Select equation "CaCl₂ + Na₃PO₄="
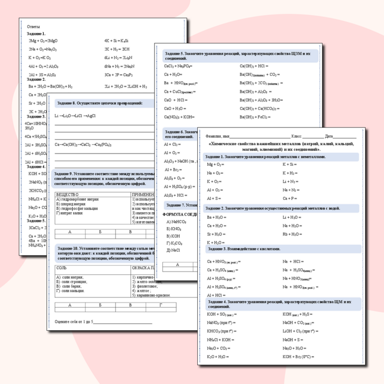Image resolution: width=384 pixels, height=384 pixels. tap(178, 66)
